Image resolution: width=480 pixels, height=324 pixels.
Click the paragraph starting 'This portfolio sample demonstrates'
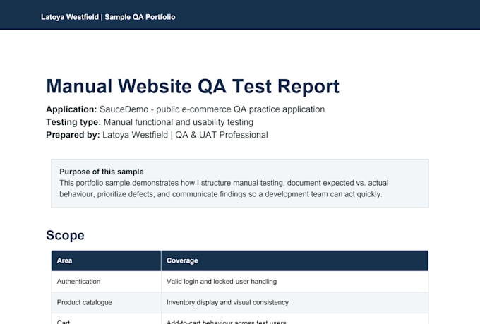pyautogui.click(x=224, y=188)
